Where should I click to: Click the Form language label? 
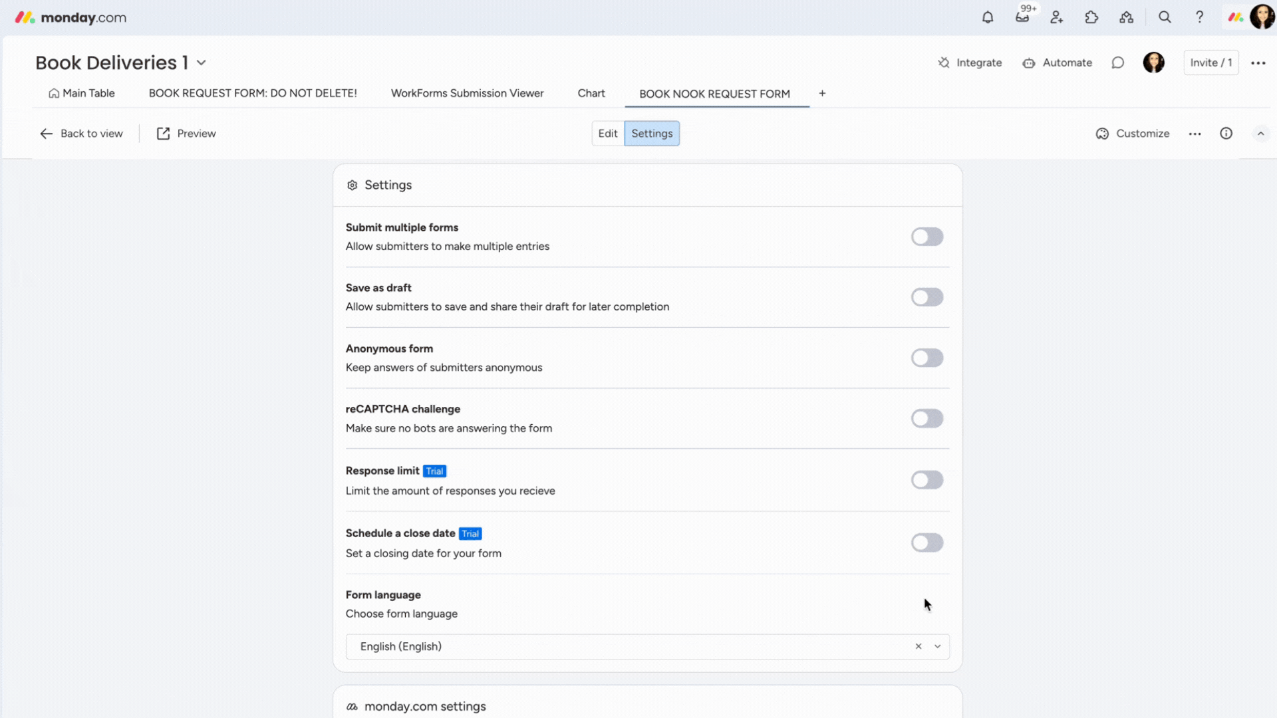pyautogui.click(x=383, y=595)
